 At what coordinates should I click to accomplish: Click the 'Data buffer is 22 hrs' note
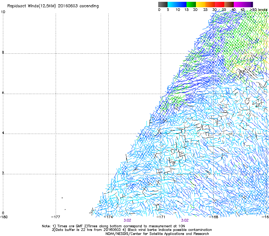132,230
